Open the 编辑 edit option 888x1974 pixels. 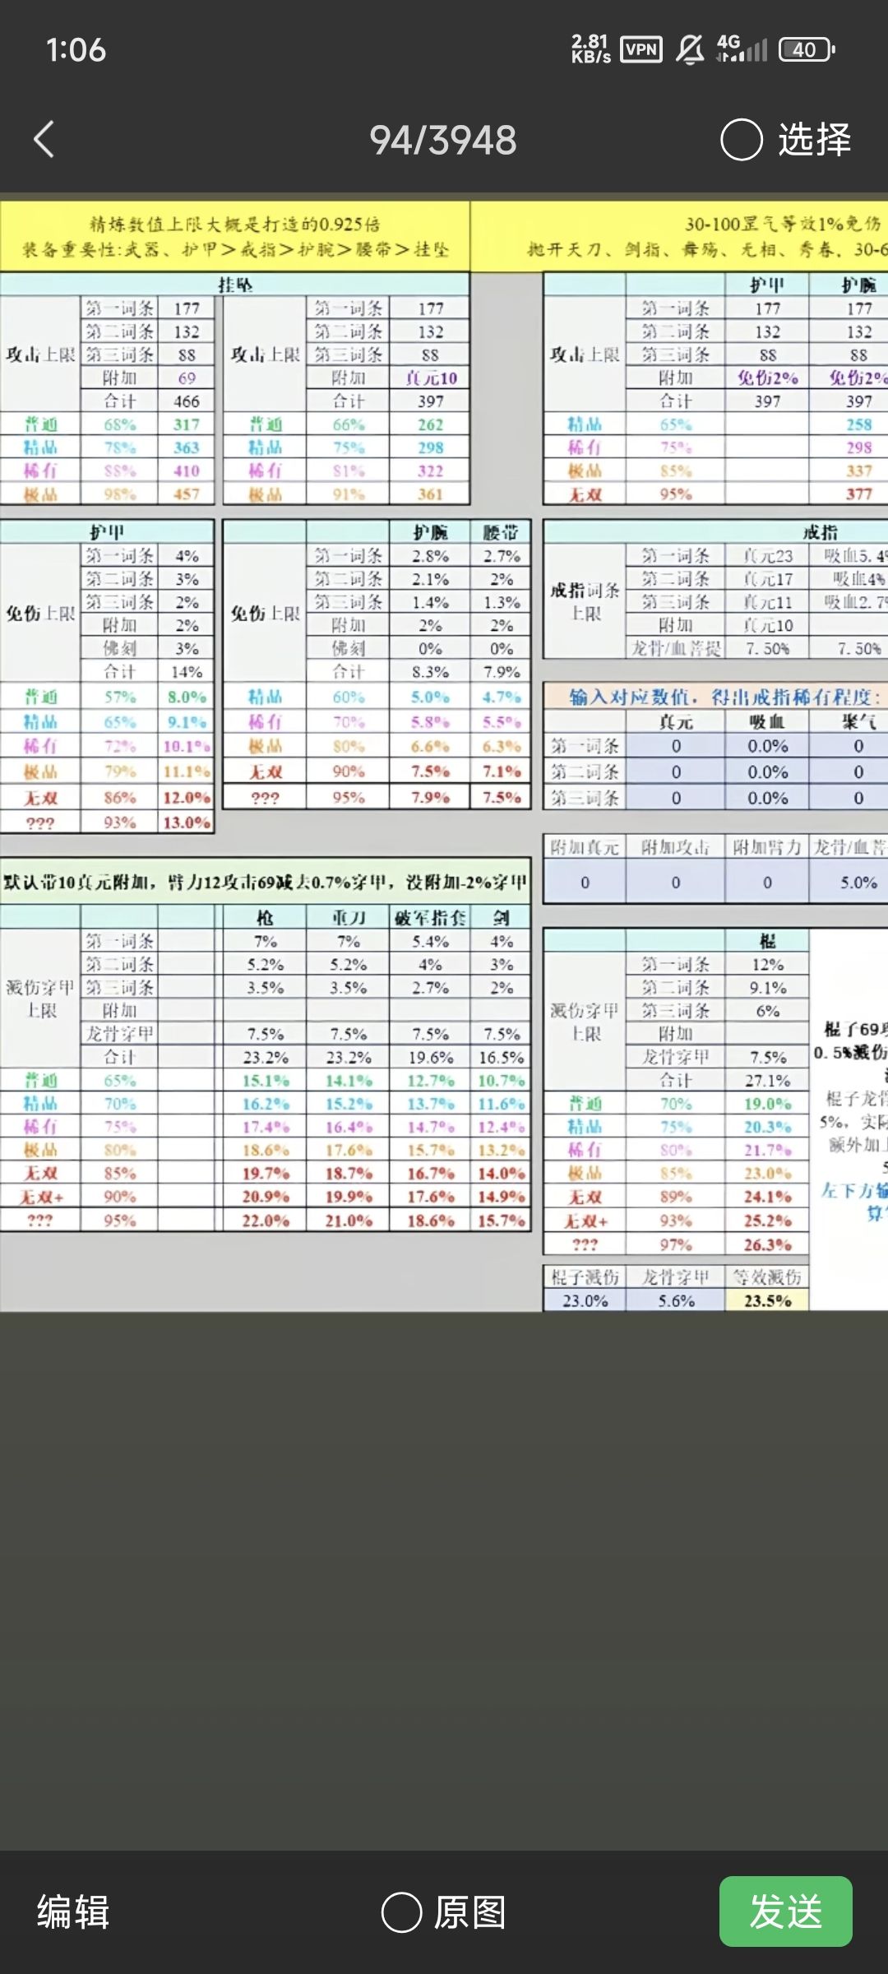tap(73, 1911)
